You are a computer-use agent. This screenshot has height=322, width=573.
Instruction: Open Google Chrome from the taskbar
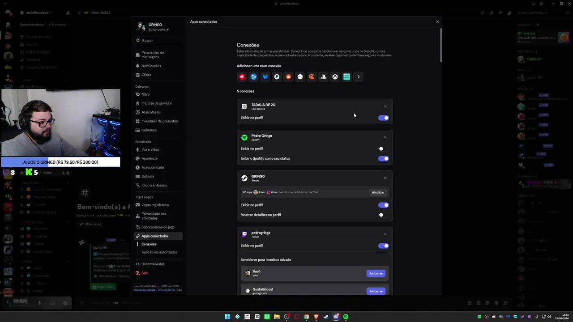[306, 317]
